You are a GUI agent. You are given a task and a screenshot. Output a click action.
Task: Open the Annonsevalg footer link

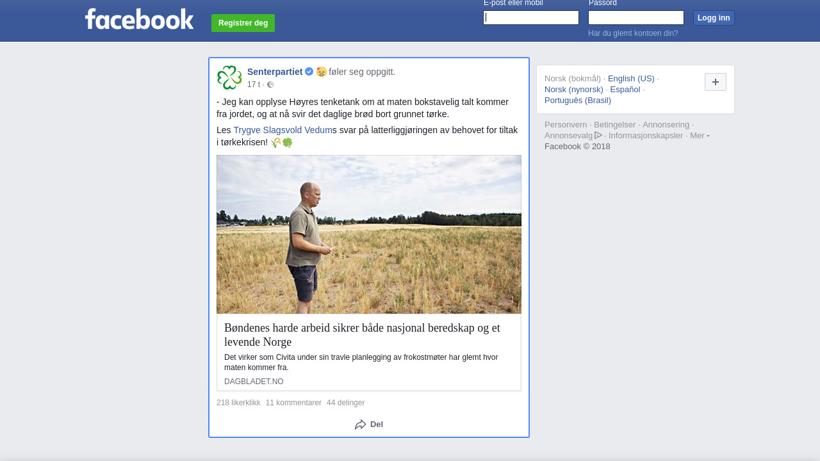point(568,136)
